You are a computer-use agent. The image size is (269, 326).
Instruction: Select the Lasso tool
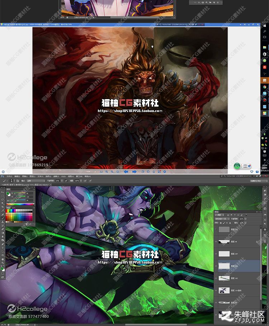point(3,200)
